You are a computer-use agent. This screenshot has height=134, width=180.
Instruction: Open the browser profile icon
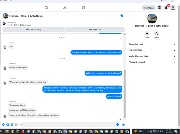(172, 1)
